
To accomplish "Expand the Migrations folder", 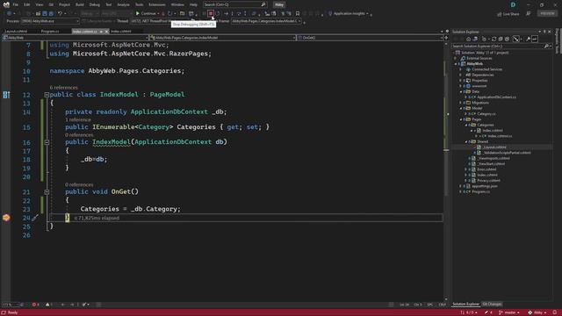I will click(460, 103).
